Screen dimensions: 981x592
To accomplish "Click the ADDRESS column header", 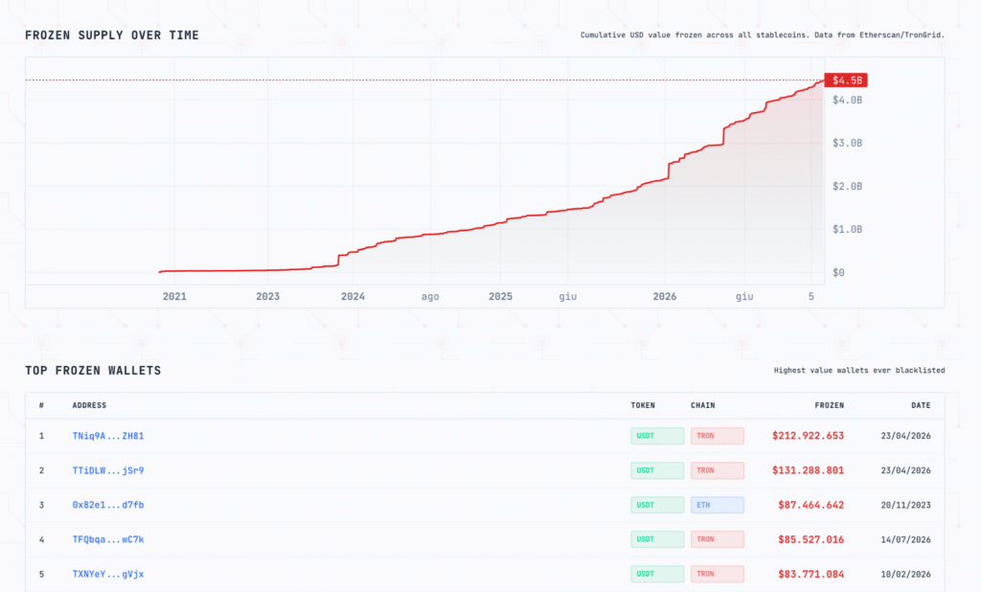I will tap(89, 405).
